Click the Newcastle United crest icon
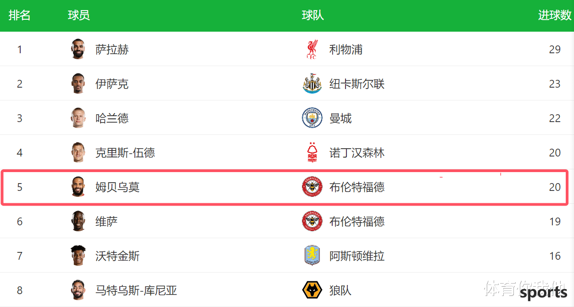This screenshot has width=574, height=307. pos(312,84)
